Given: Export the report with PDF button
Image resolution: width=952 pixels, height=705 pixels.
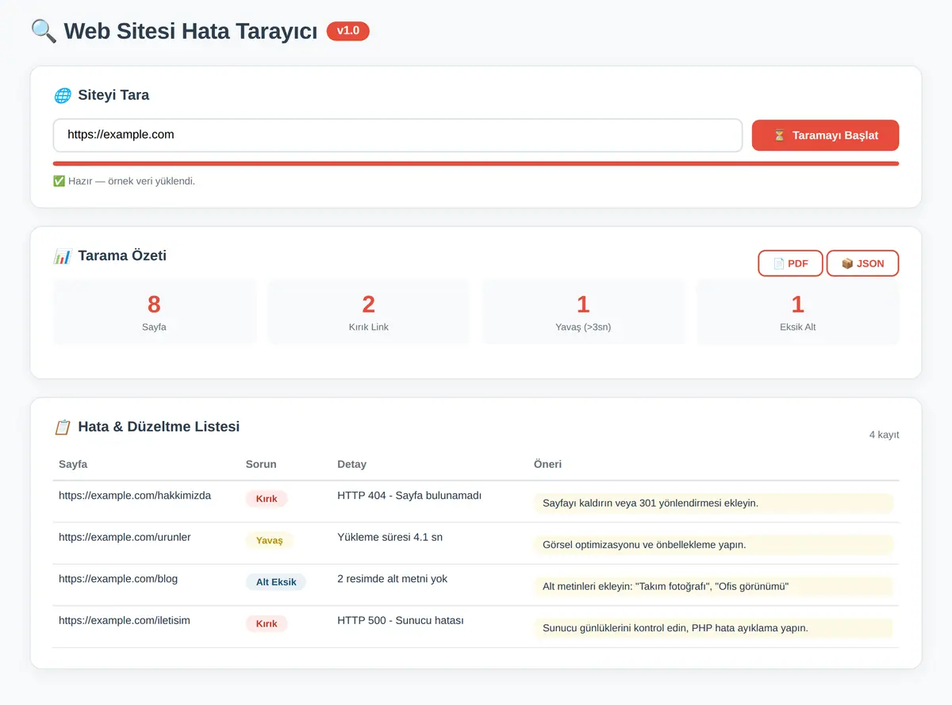Looking at the screenshot, I should (790, 263).
